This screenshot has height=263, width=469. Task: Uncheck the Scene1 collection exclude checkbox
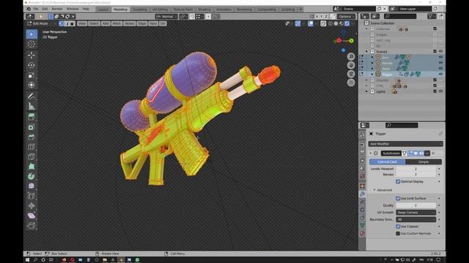[435, 51]
